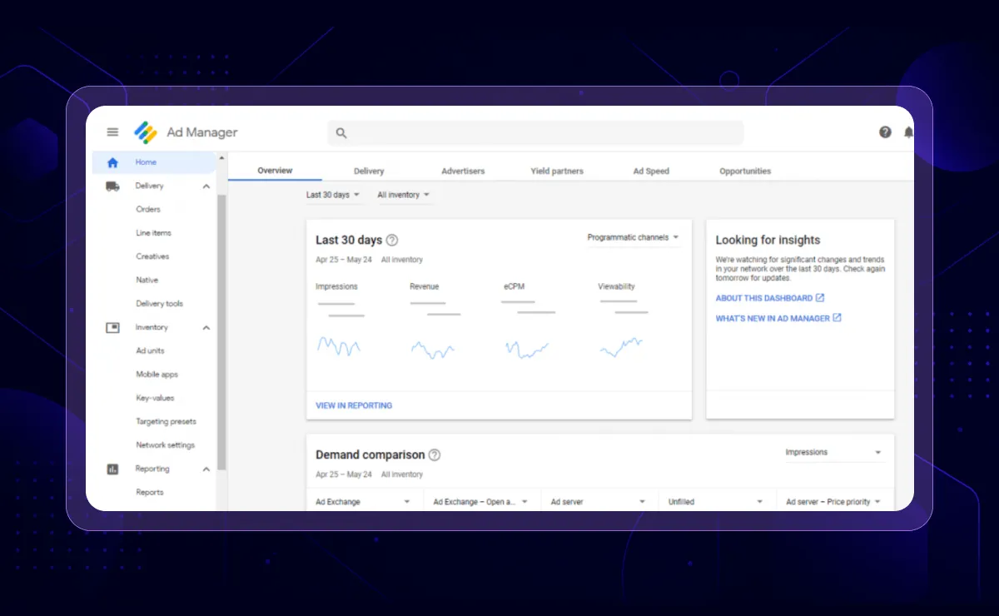Switch to the Advertisers tab
The height and width of the screenshot is (616, 999).
(x=463, y=171)
